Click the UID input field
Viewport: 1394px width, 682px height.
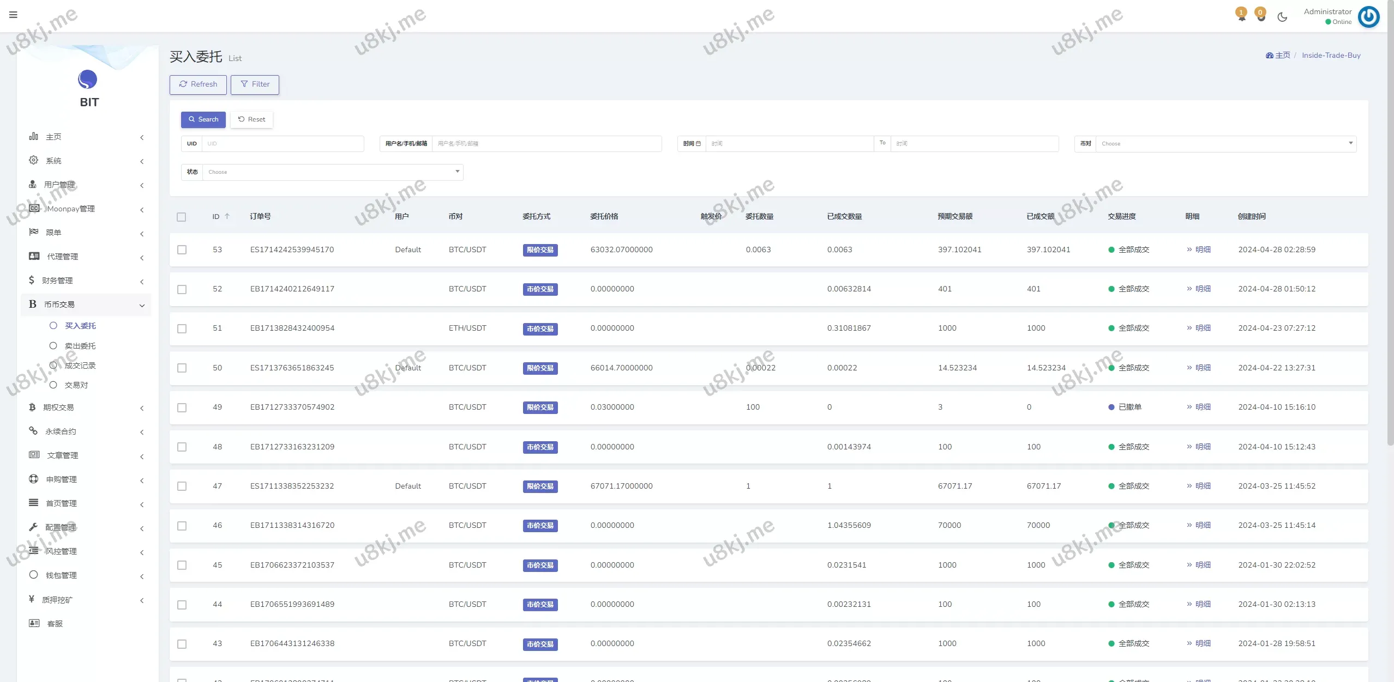(282, 144)
